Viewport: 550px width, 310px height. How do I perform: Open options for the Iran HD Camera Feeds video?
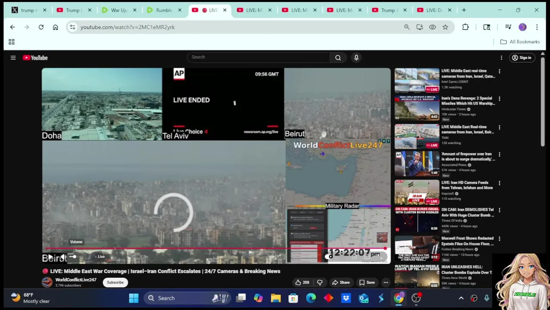coord(500,183)
